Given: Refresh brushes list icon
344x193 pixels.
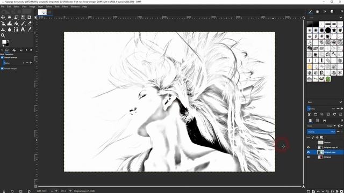Looking at the screenshot, I should coord(334,114).
